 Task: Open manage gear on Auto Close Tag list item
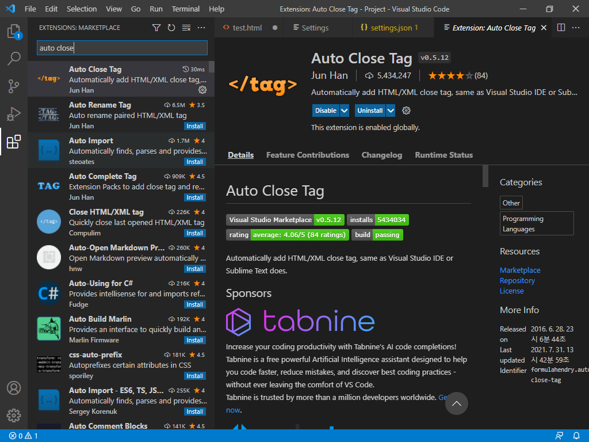202,90
